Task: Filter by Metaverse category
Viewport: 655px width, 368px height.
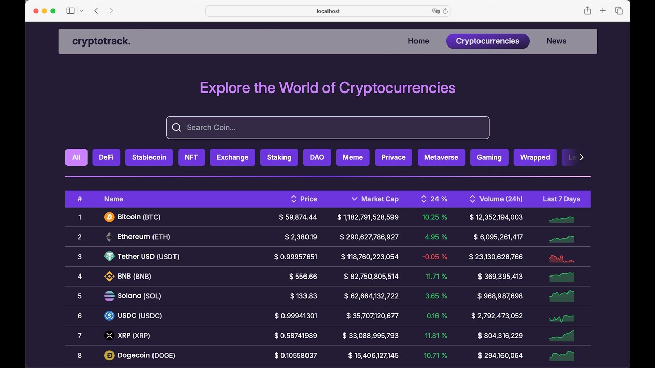Action: click(441, 157)
